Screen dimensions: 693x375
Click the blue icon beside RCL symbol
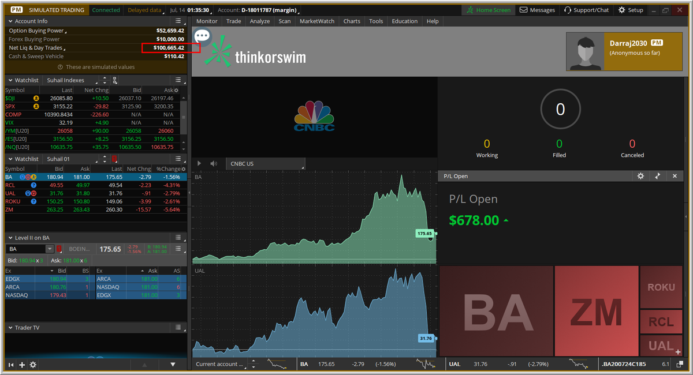tap(33, 185)
